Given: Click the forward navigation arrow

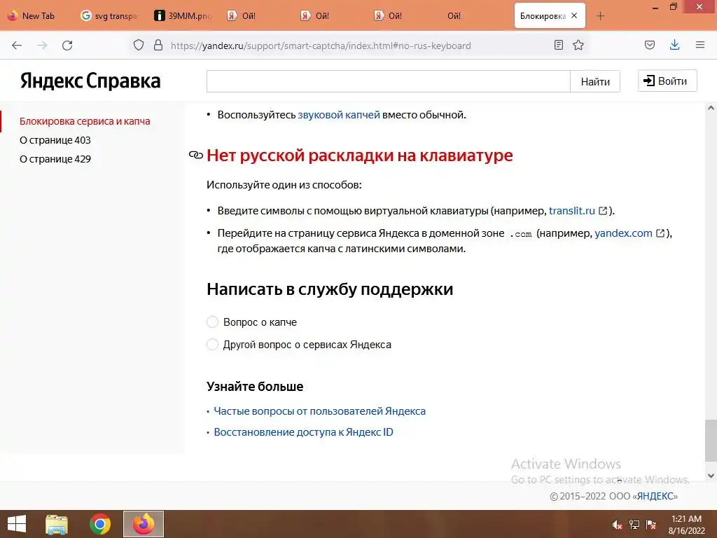Looking at the screenshot, I should pyautogui.click(x=42, y=46).
